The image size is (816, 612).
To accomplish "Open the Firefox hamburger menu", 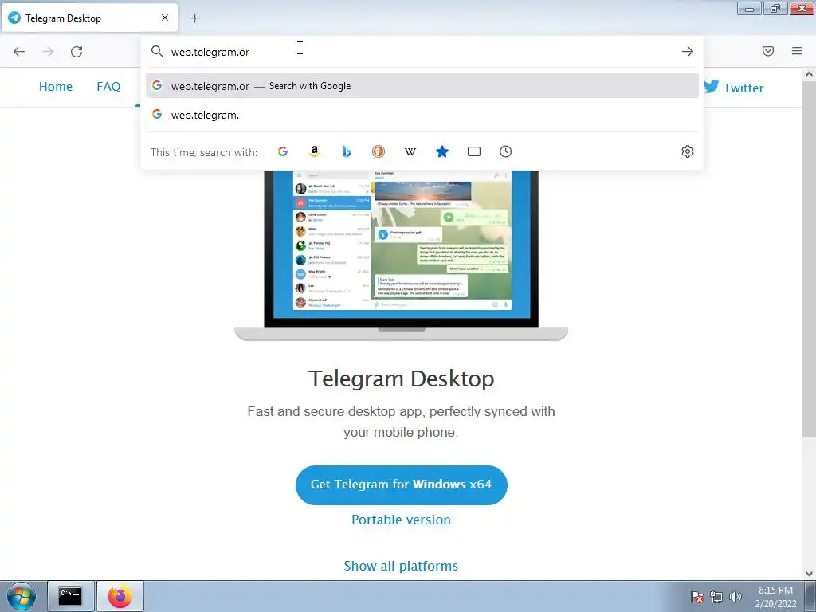I will [797, 51].
